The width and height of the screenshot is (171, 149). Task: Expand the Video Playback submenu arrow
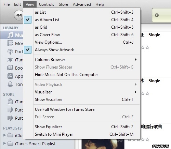coord(136,85)
